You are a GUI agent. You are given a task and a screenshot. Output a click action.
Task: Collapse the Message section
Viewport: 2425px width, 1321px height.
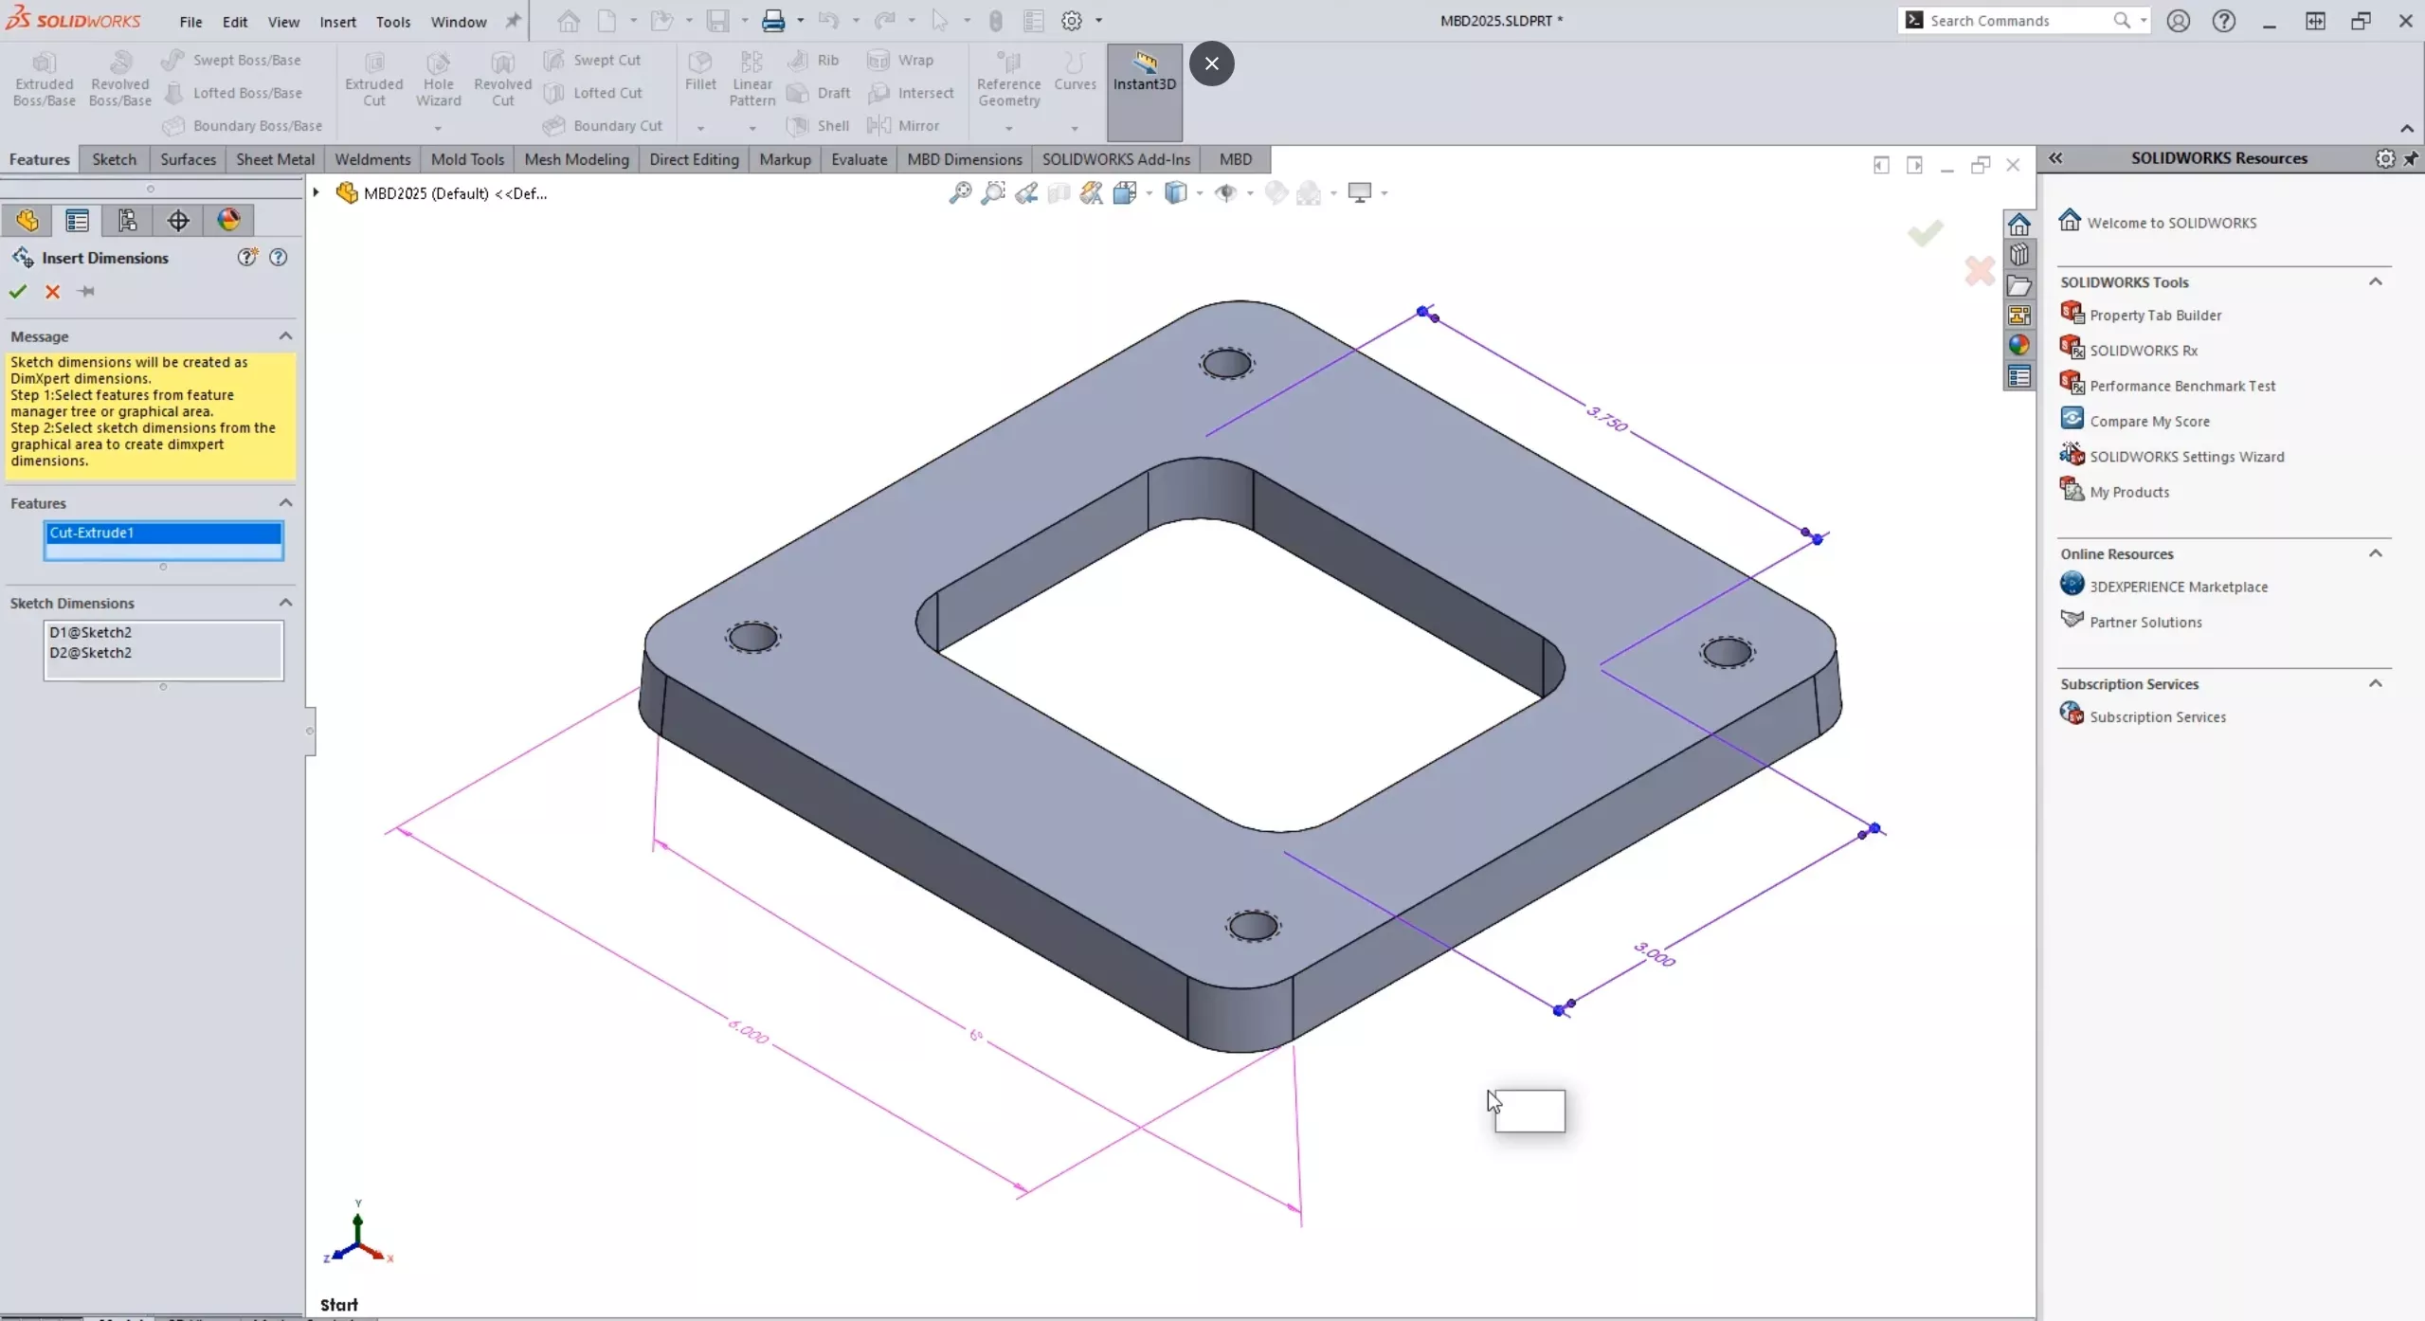click(x=285, y=336)
